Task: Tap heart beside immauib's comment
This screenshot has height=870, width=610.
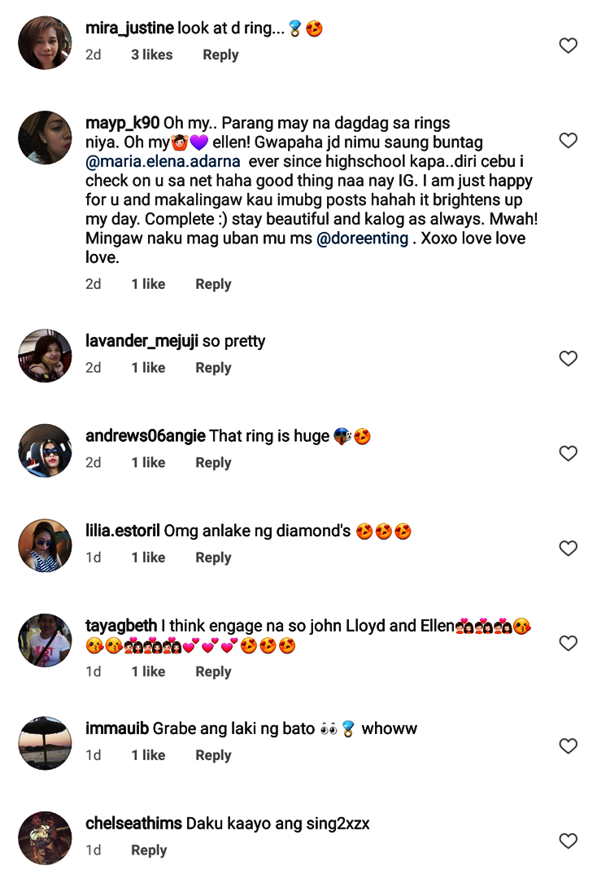Action: (x=569, y=746)
